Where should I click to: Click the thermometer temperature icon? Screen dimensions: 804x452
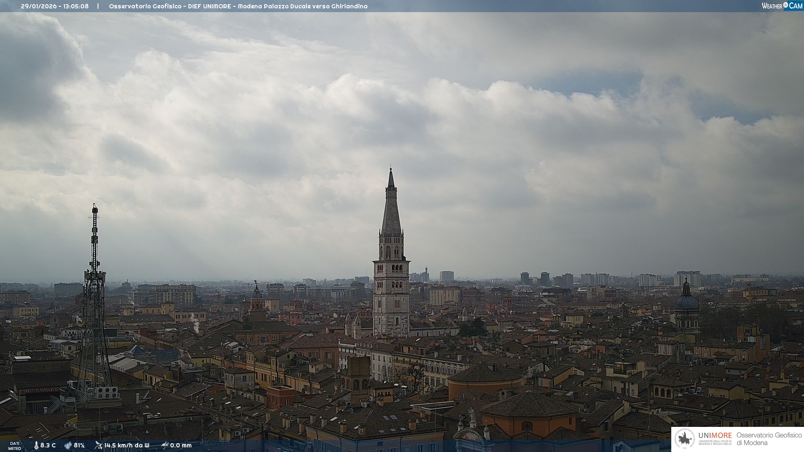click(x=36, y=445)
